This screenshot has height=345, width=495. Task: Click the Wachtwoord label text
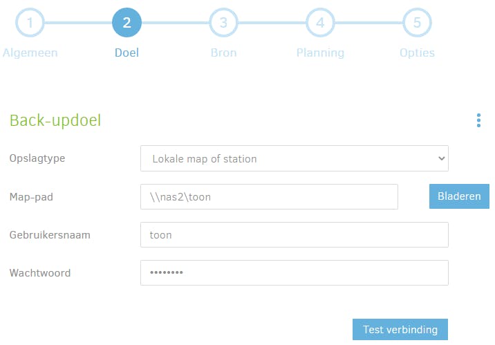coord(40,272)
